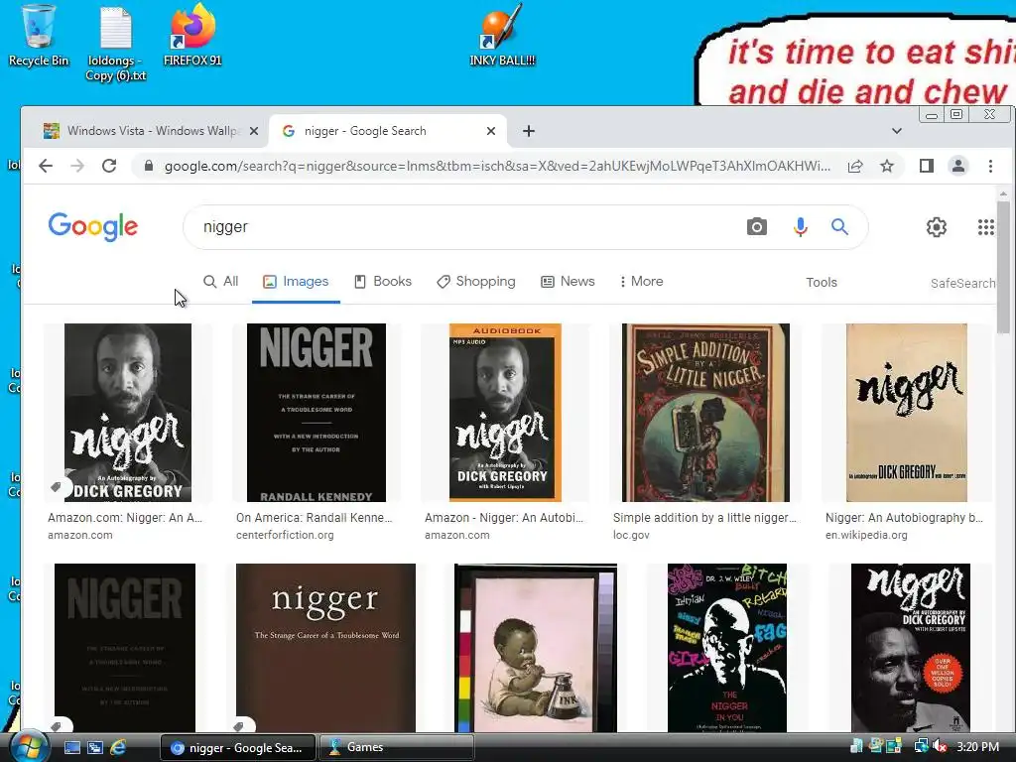Select the loldongs - Copy (6).txt file
The width and height of the screenshot is (1016, 762).
pyautogui.click(x=116, y=44)
